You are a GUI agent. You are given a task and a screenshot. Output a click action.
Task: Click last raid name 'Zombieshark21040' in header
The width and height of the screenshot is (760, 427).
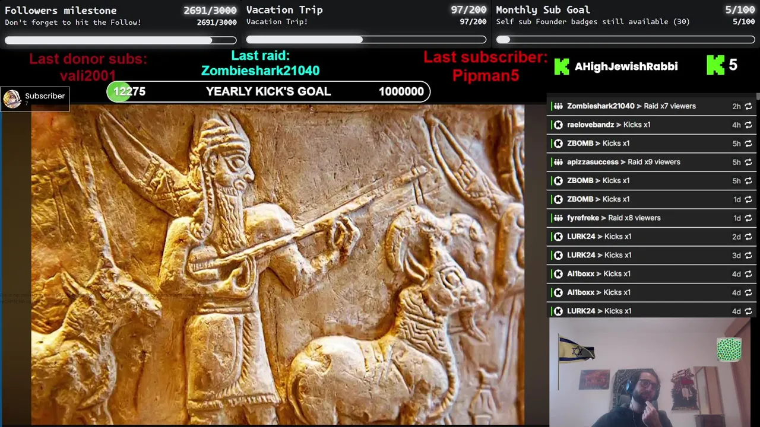tap(260, 71)
